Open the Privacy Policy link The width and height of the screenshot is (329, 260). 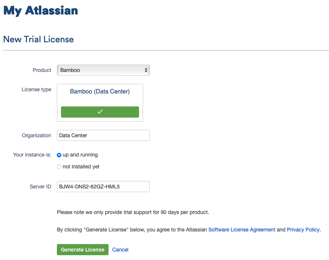303,230
